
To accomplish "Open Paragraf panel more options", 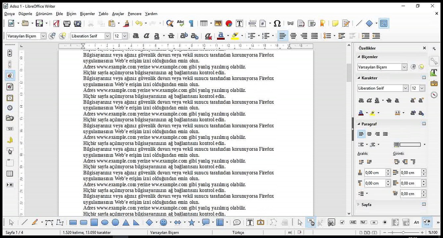I will (424, 124).
